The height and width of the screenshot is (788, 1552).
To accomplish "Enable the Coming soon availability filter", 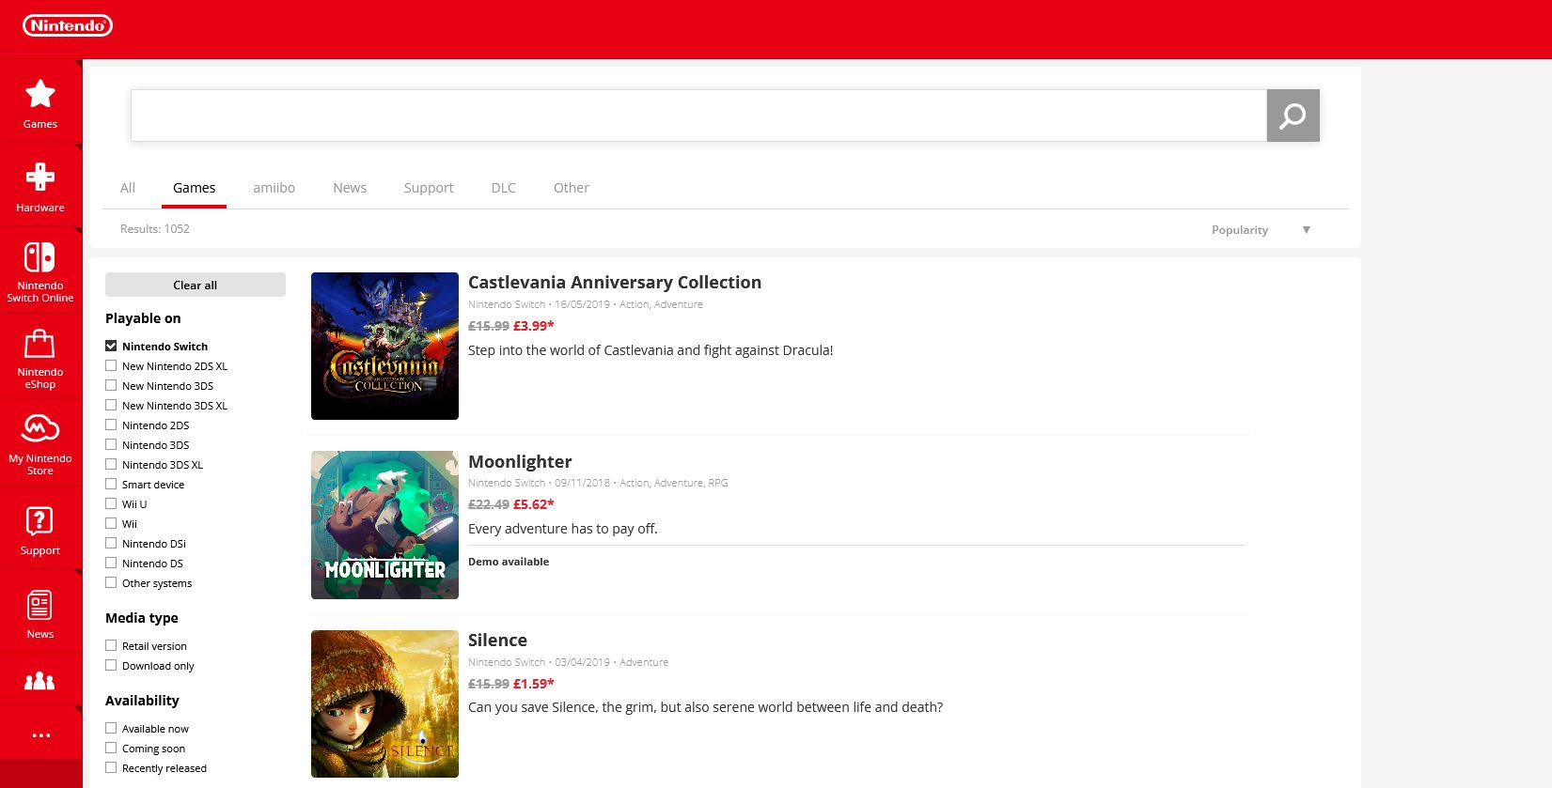I will pyautogui.click(x=111, y=748).
